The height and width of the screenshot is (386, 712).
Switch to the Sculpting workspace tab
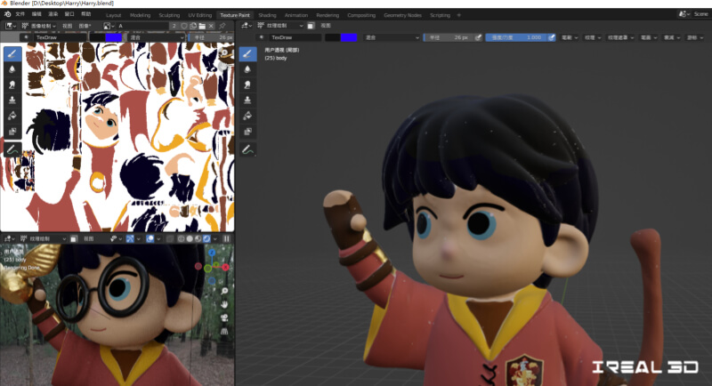pyautogui.click(x=169, y=15)
